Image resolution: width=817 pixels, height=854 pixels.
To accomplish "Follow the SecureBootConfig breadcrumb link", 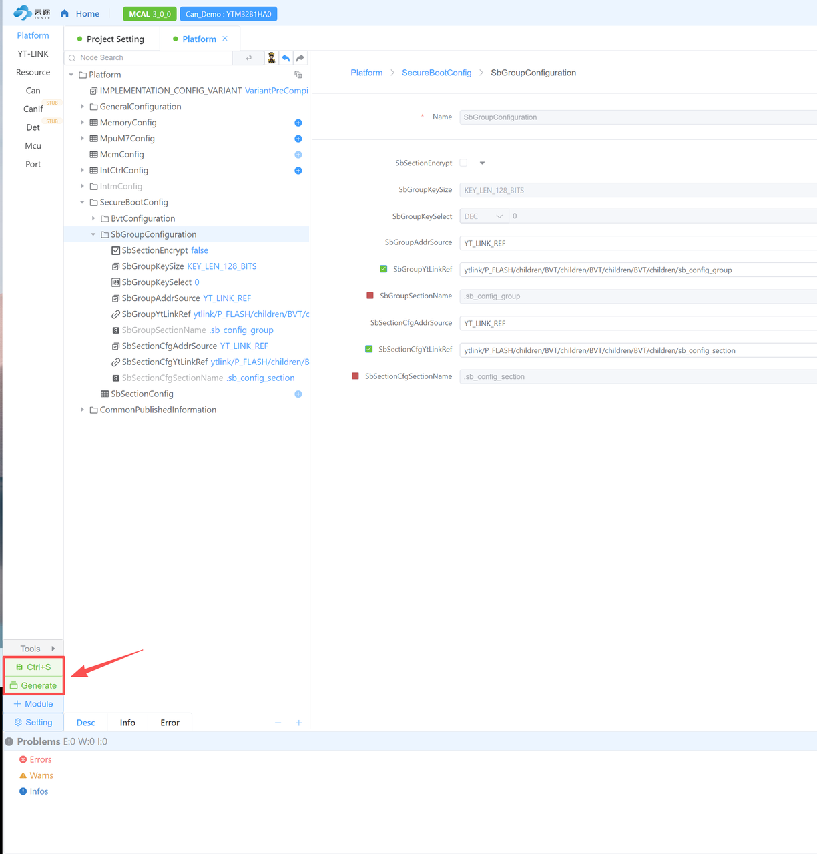I will coord(437,73).
